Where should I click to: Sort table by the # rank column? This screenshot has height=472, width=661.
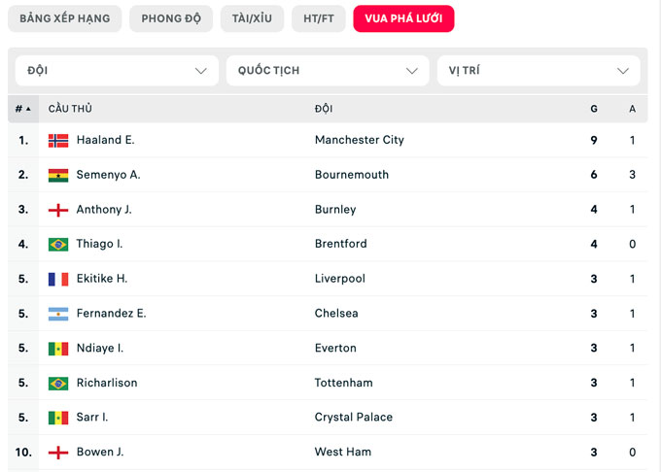pos(23,109)
